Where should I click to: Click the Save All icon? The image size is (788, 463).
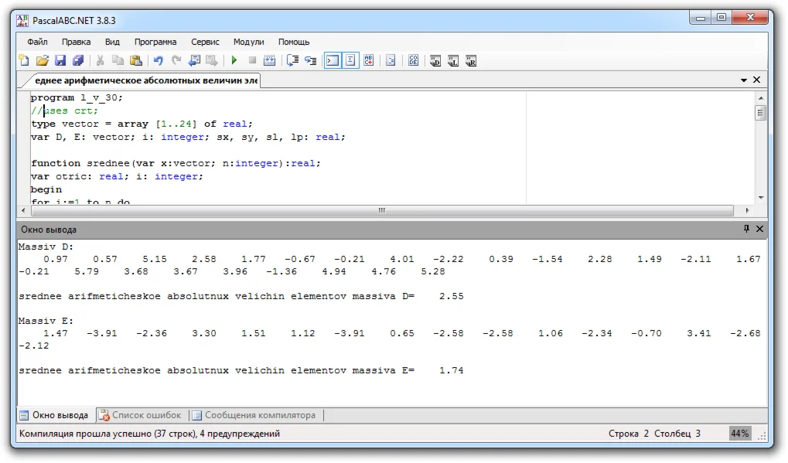point(78,60)
